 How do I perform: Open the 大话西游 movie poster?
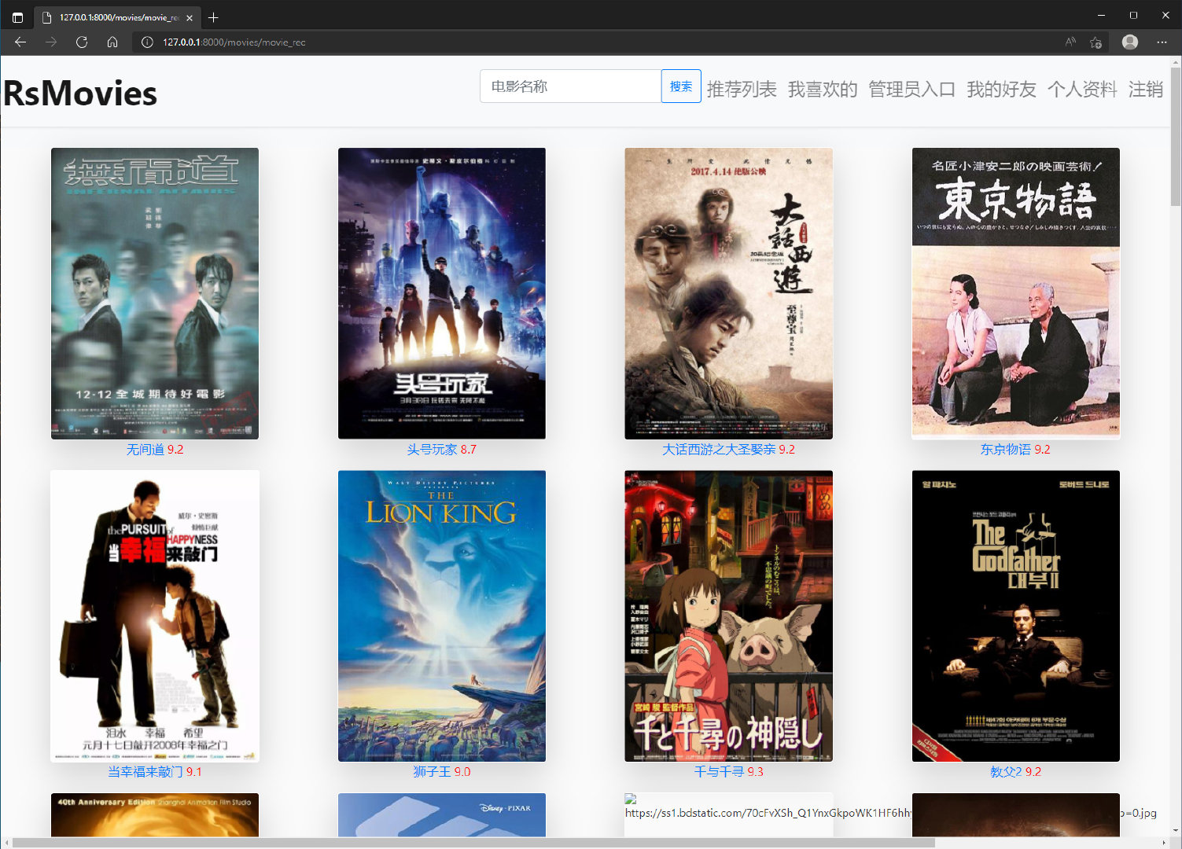point(729,293)
